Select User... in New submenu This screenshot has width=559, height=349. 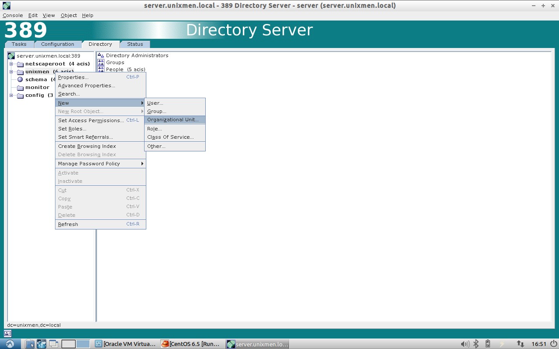point(175,103)
